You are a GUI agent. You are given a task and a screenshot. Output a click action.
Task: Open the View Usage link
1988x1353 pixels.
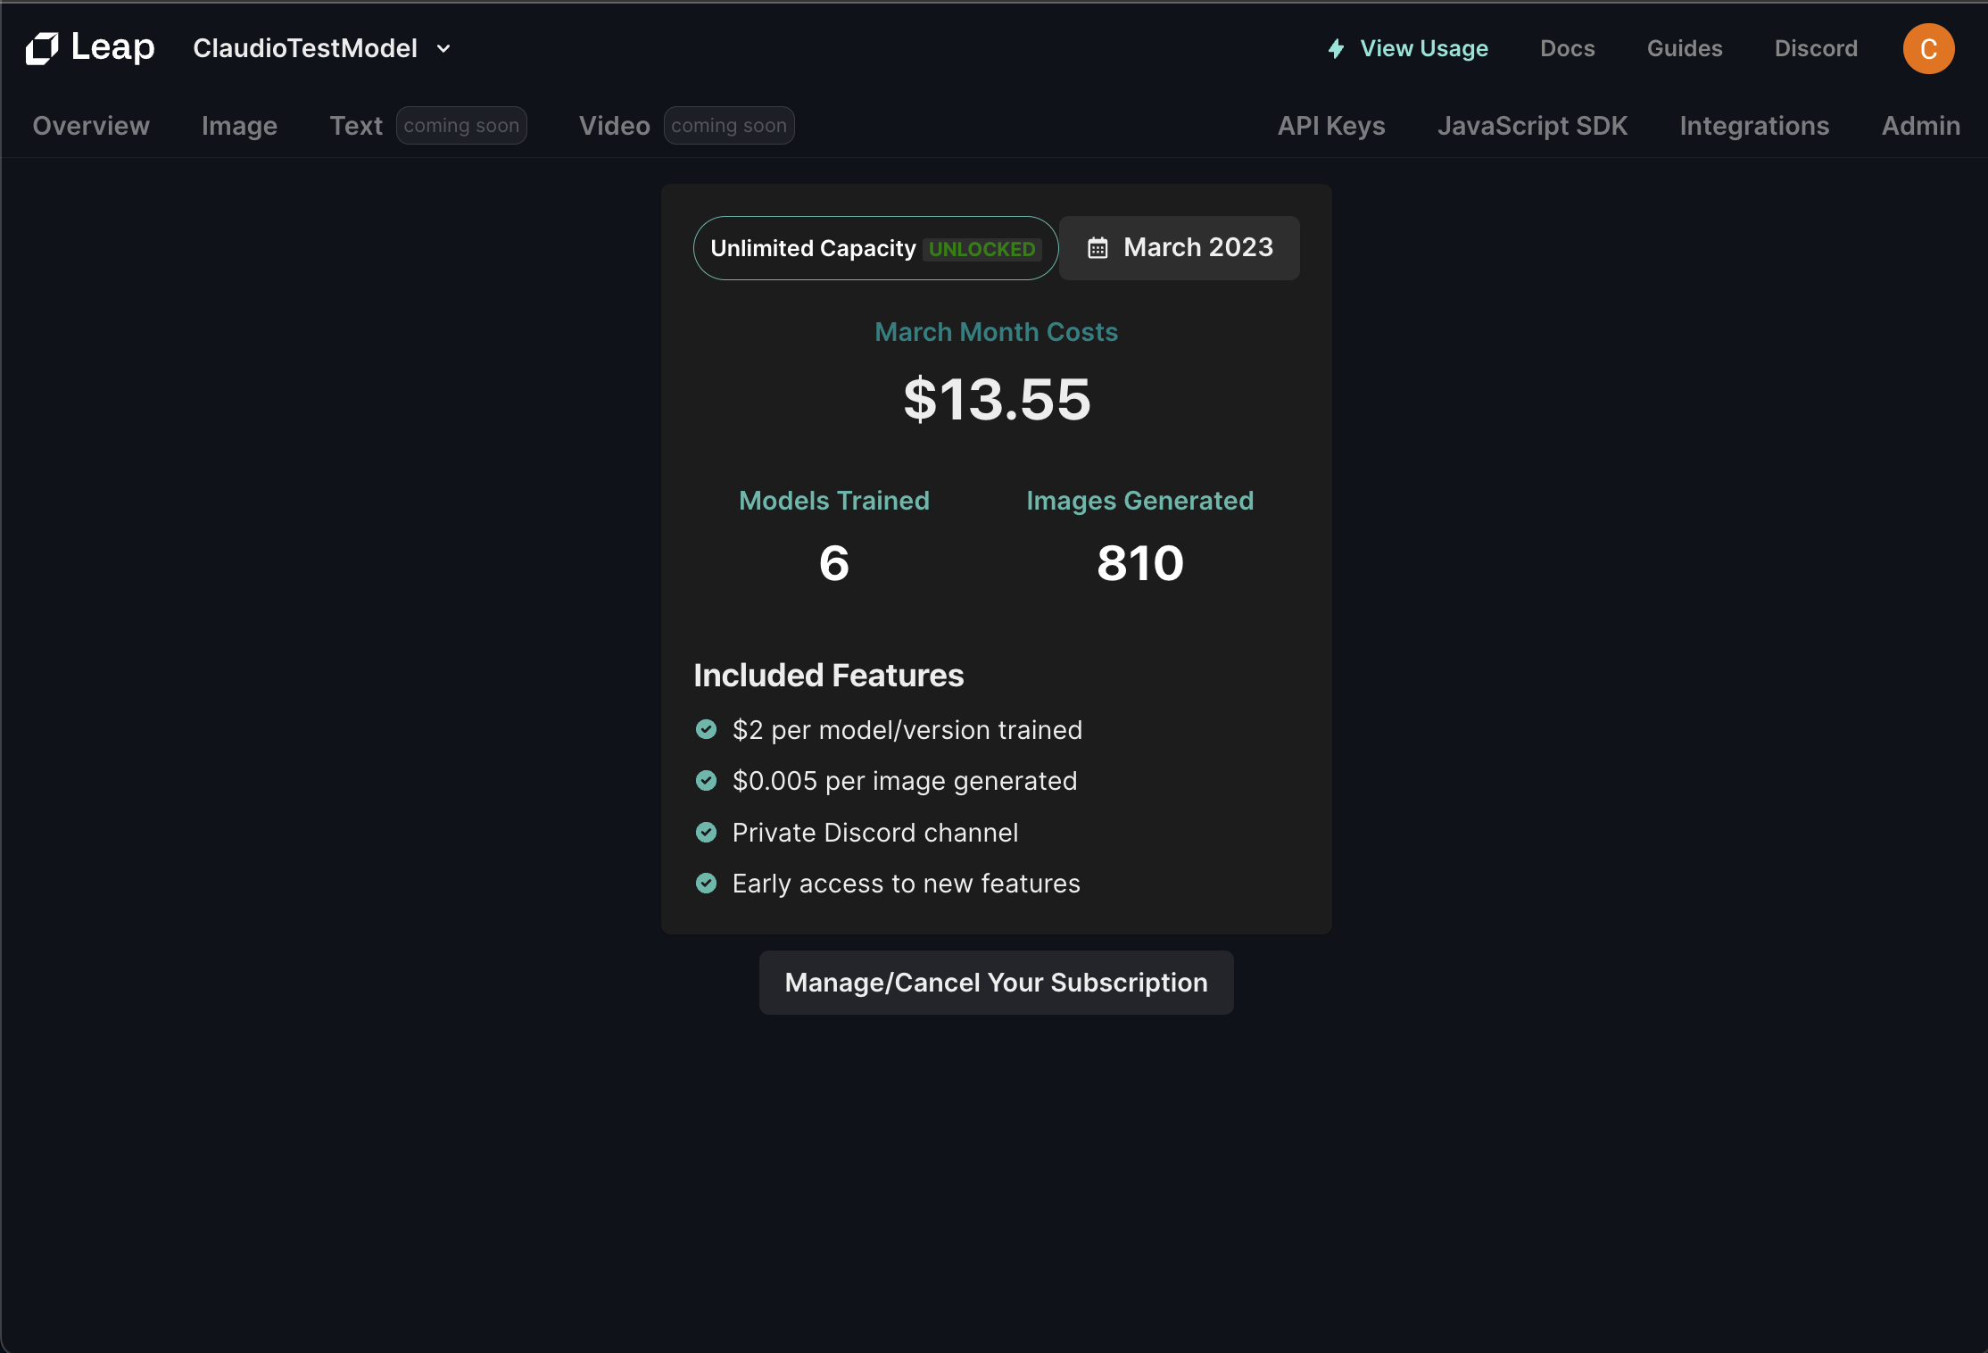(x=1423, y=48)
